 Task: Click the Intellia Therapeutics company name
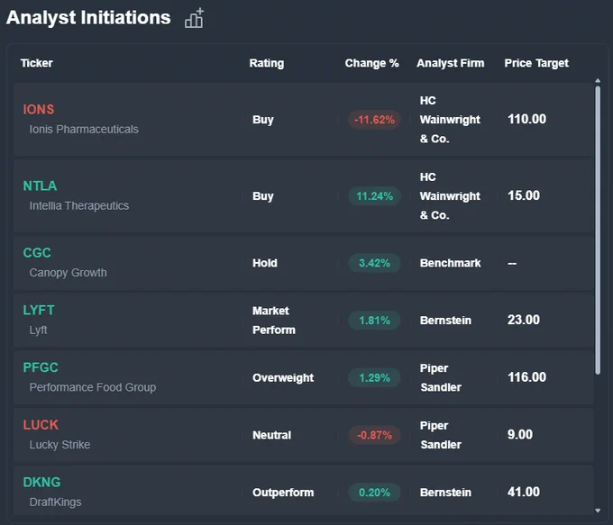tap(79, 206)
